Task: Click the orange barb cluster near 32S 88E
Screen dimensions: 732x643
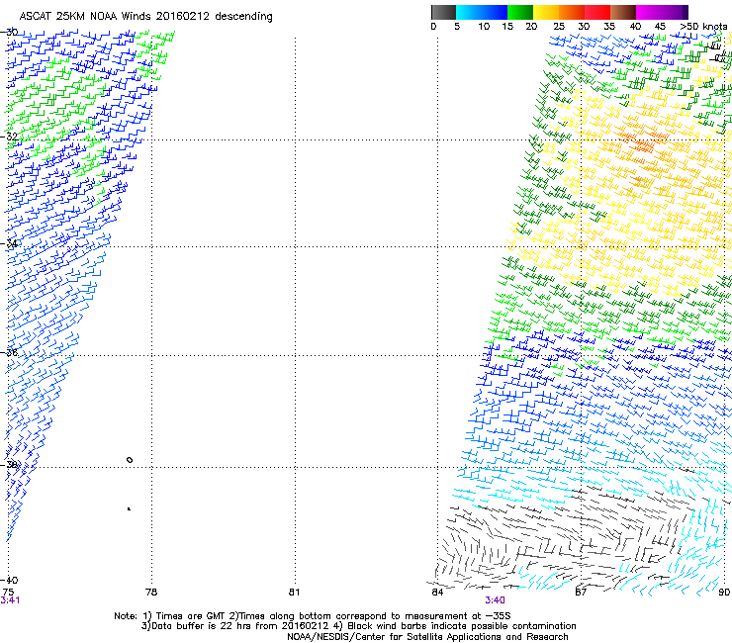Action: tap(642, 142)
